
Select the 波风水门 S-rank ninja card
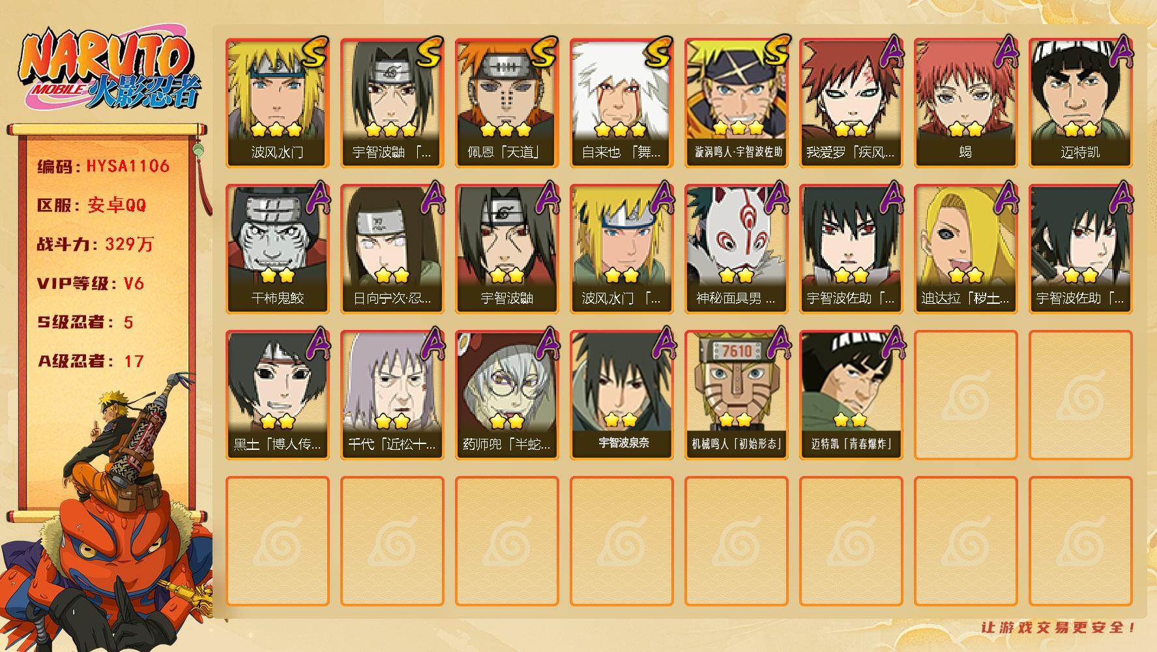click(x=278, y=103)
